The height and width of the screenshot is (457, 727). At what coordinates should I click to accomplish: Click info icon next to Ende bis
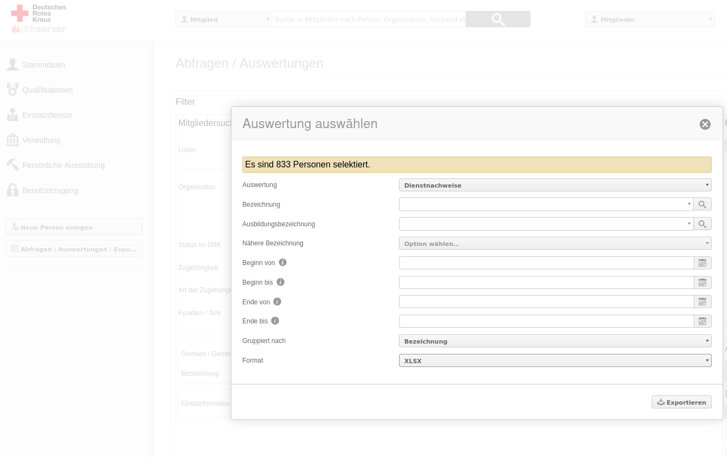pyautogui.click(x=275, y=321)
